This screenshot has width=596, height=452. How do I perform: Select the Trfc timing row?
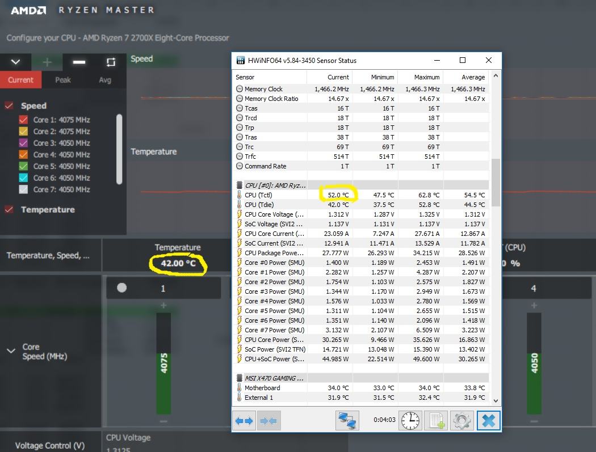pos(360,156)
